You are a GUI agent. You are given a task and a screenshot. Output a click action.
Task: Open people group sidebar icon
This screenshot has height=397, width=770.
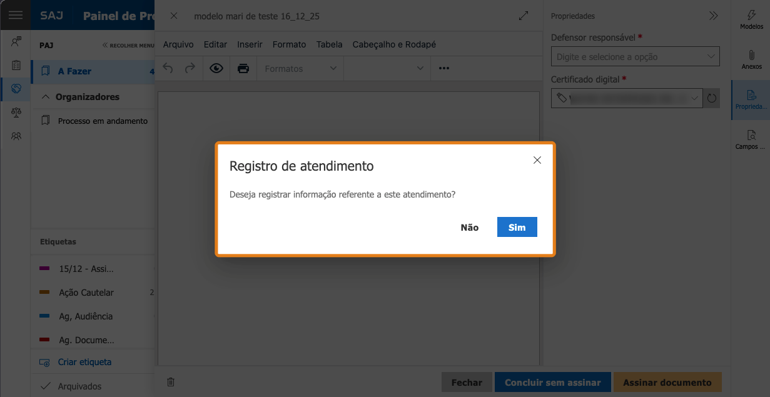coord(16,136)
